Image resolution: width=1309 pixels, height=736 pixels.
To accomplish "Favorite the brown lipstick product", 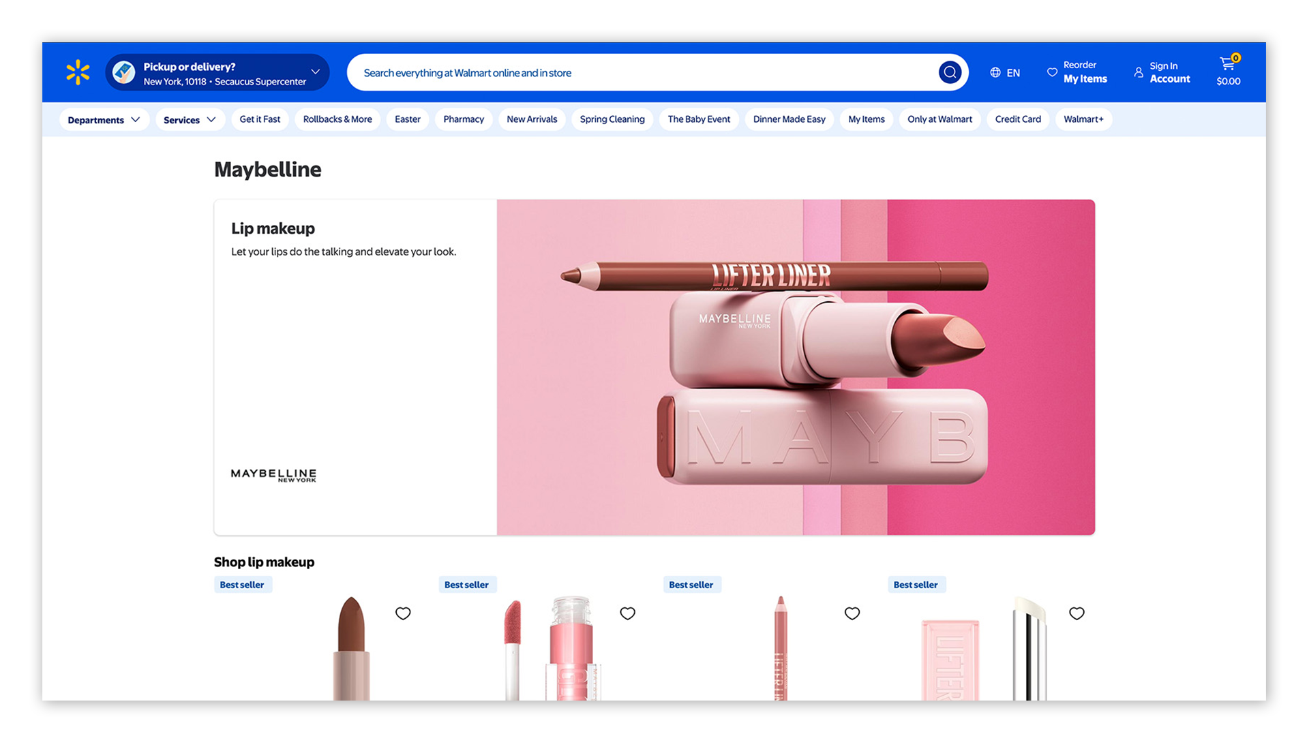I will [x=403, y=613].
